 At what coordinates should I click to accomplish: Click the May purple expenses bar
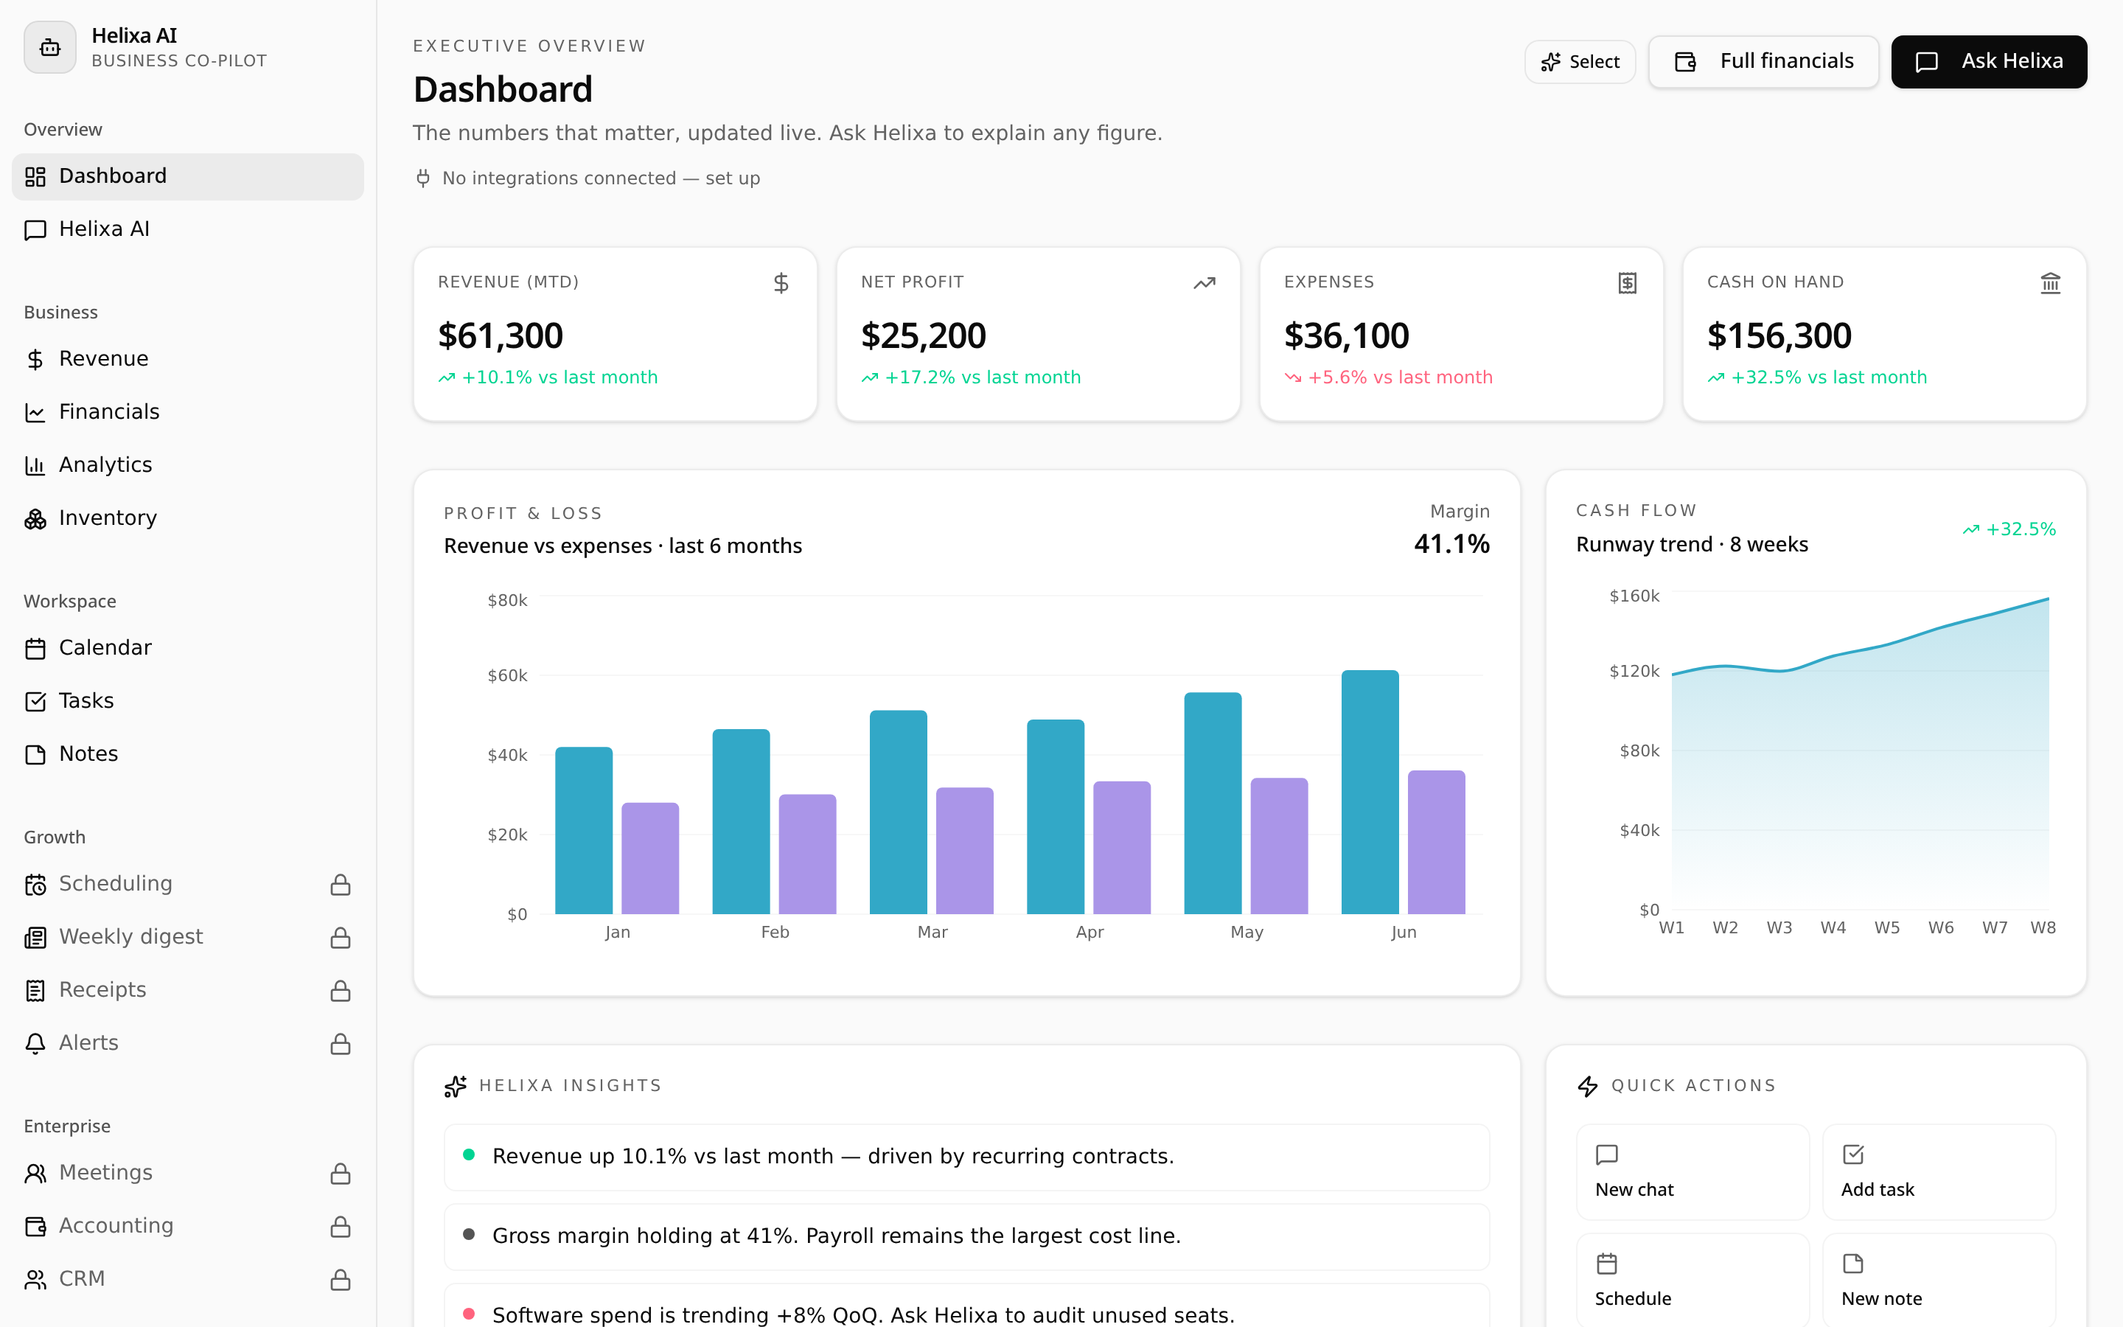(x=1279, y=846)
